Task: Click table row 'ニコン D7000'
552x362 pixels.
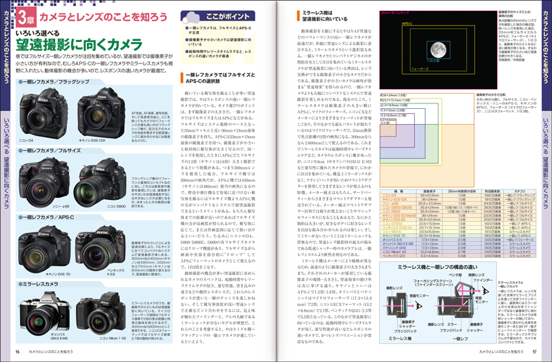Action: point(458,223)
